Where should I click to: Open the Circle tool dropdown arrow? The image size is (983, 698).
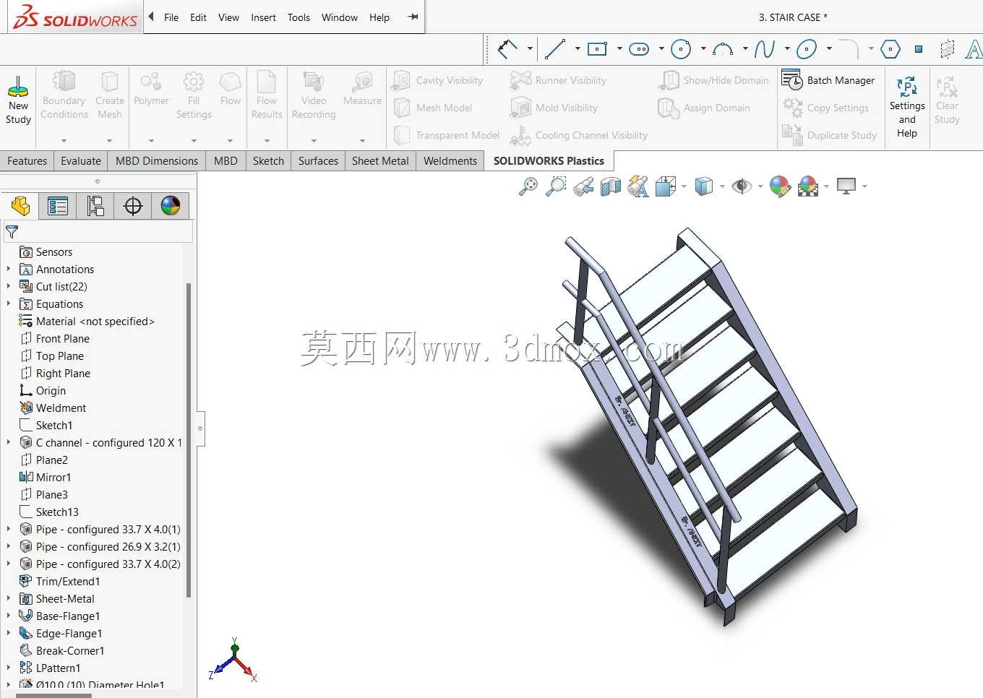703,49
